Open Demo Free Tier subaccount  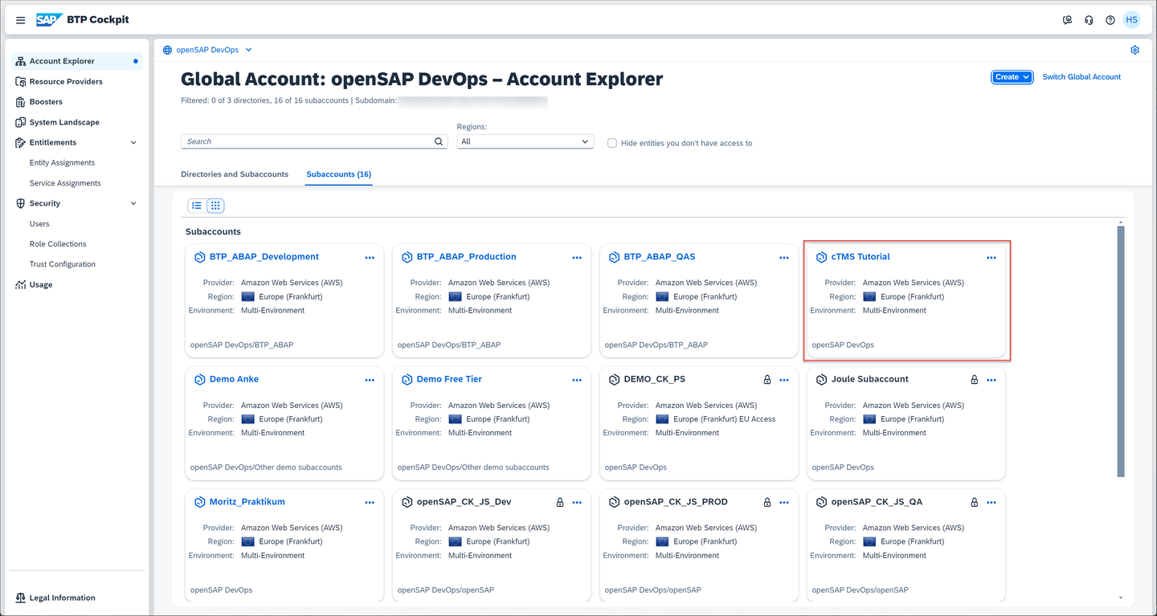[449, 379]
